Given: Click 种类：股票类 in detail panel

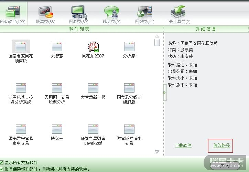Looking at the screenshot, I should click(x=181, y=50).
